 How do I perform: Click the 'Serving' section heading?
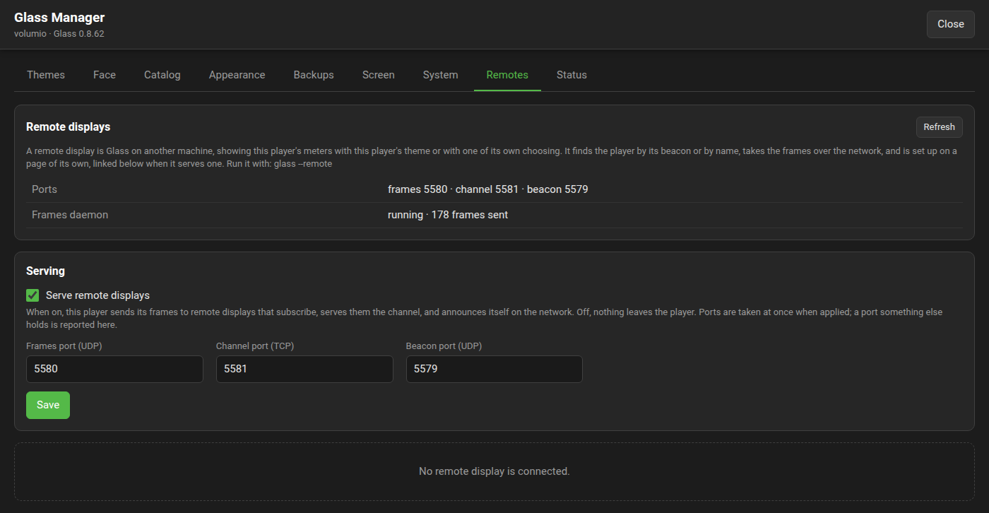click(x=45, y=271)
